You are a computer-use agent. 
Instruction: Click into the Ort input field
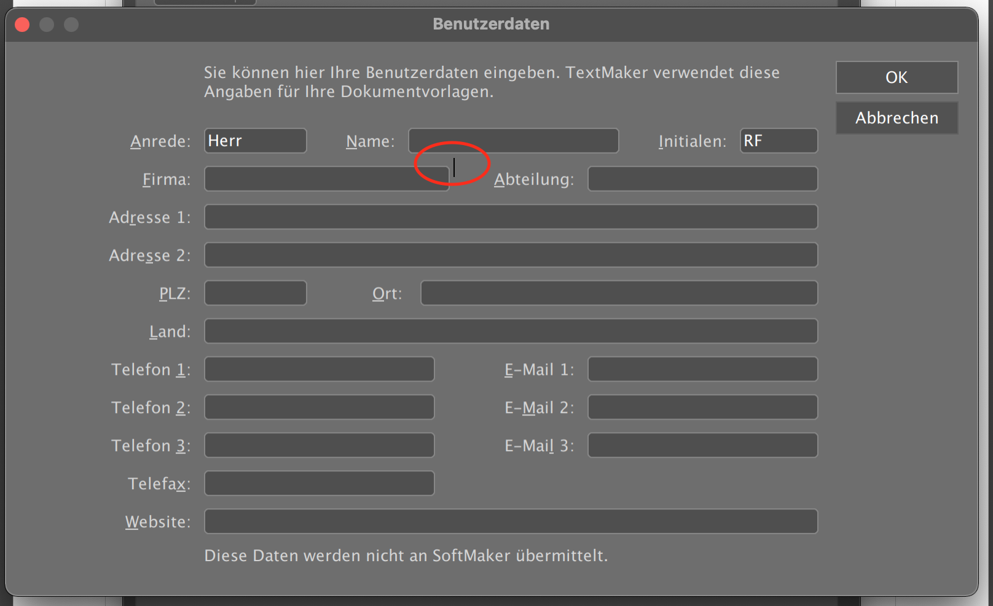pos(619,293)
